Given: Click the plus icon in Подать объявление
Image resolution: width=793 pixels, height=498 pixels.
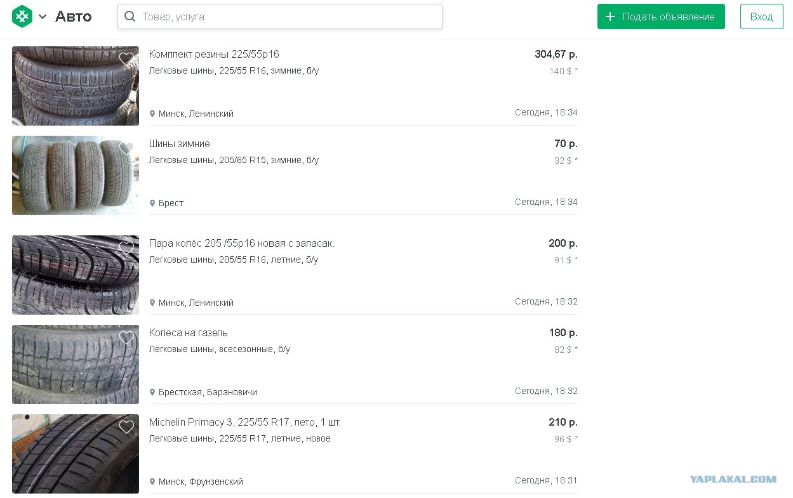Looking at the screenshot, I should click(x=610, y=16).
